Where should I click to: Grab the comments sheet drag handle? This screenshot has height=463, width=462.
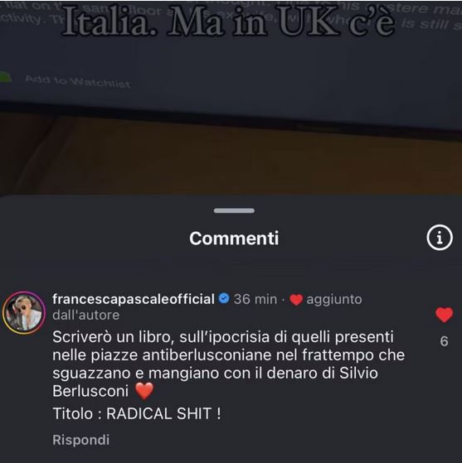tap(234, 210)
